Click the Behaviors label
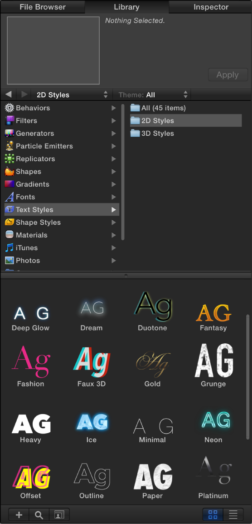 coord(33,108)
